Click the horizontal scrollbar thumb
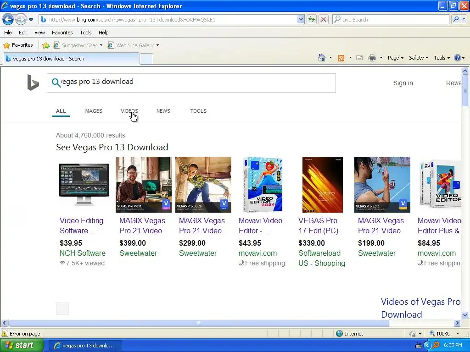This screenshot has width=470, height=352. (x=199, y=323)
